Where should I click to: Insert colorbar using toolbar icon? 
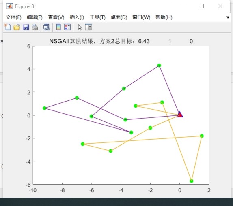(x=58, y=27)
